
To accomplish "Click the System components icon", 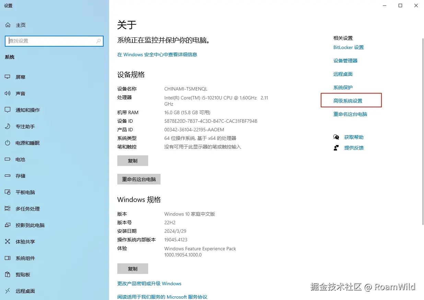I will click(x=8, y=258).
